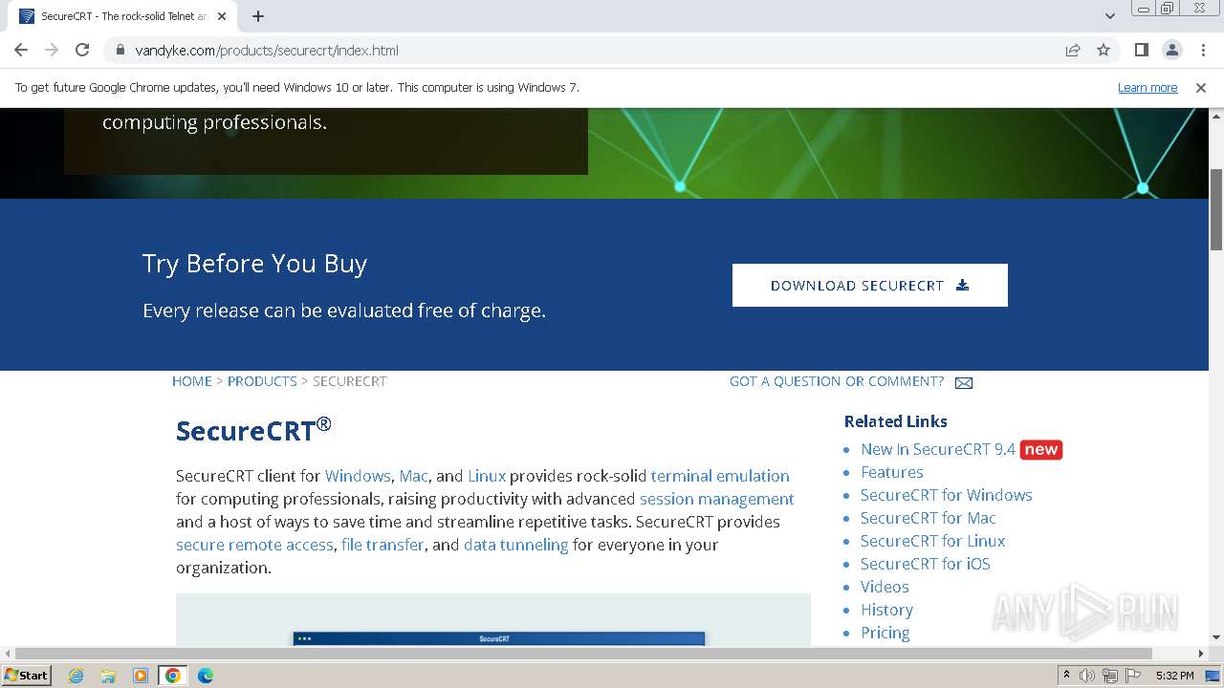Open Learn more about Chrome updates
The height and width of the screenshot is (688, 1224).
(1147, 87)
